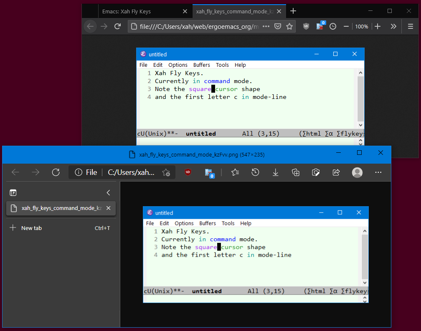Click Firefox's forward arrow button
Viewport: 421px width, 331px height.
point(104,26)
